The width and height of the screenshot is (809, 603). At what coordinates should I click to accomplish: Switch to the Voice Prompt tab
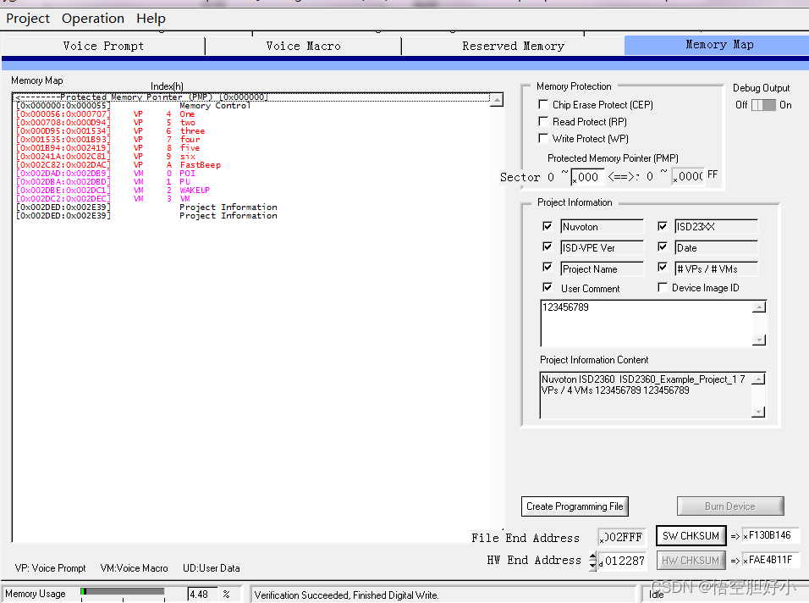103,46
